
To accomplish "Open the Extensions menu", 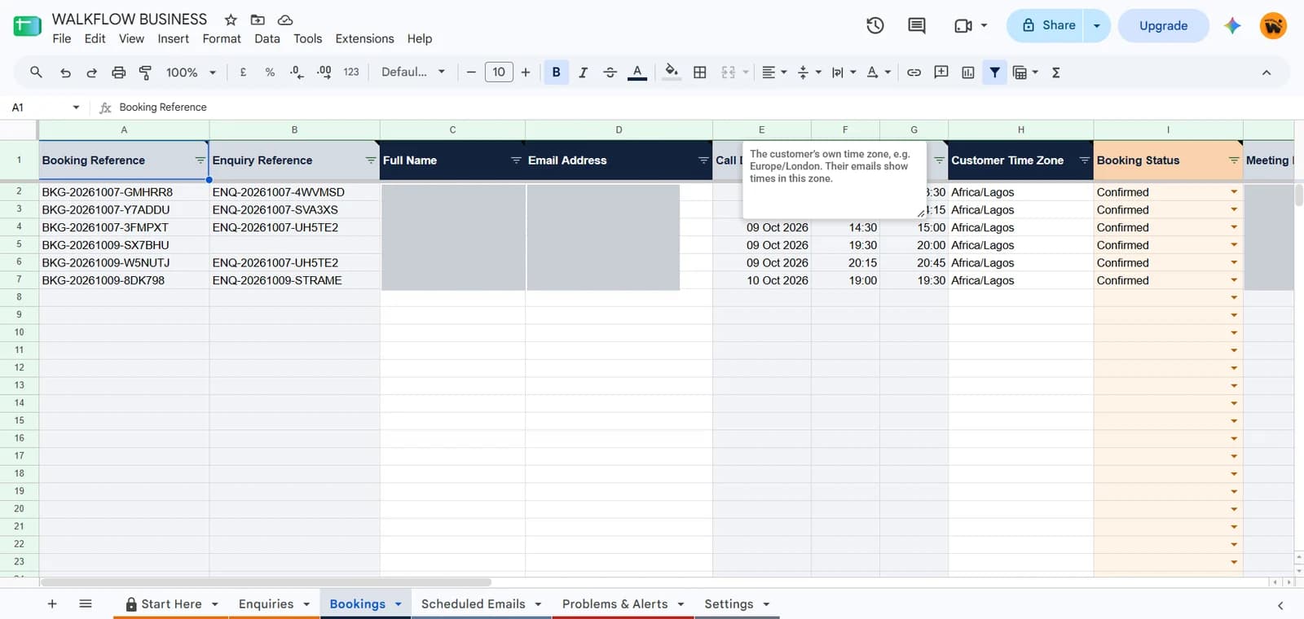I will [364, 38].
